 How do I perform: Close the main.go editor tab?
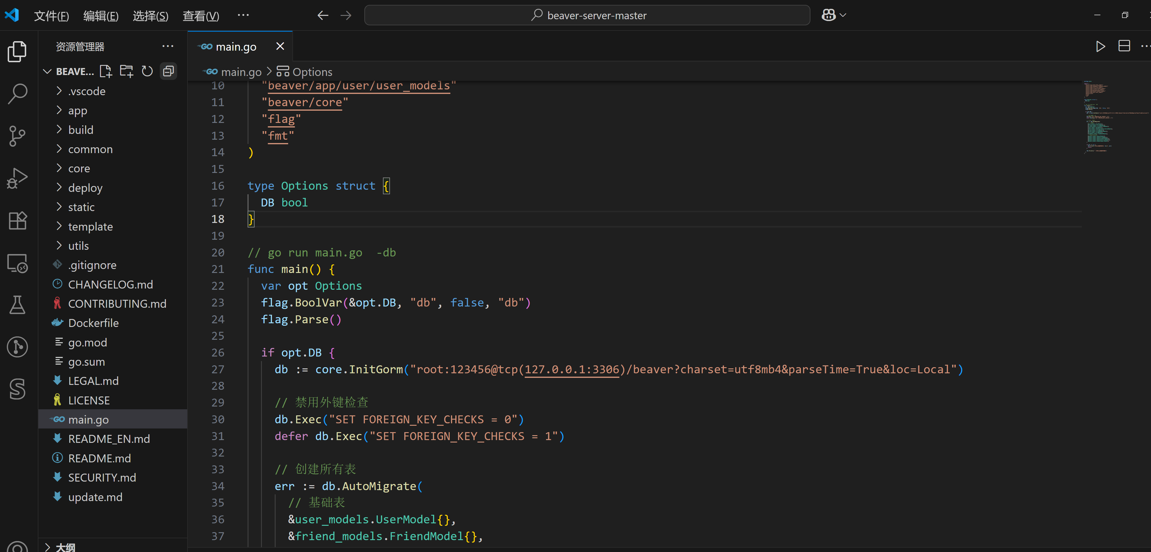pyautogui.click(x=280, y=46)
